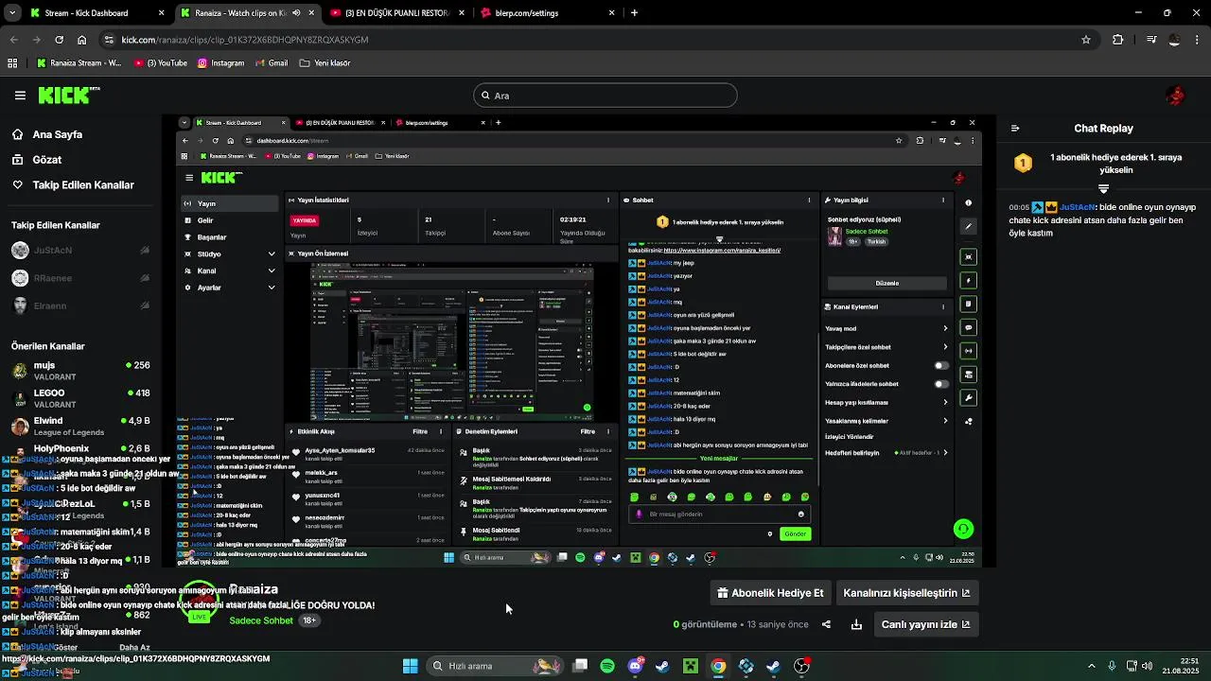Open the Chrome three-dot menu
The image size is (1211, 681).
coord(1198,40)
